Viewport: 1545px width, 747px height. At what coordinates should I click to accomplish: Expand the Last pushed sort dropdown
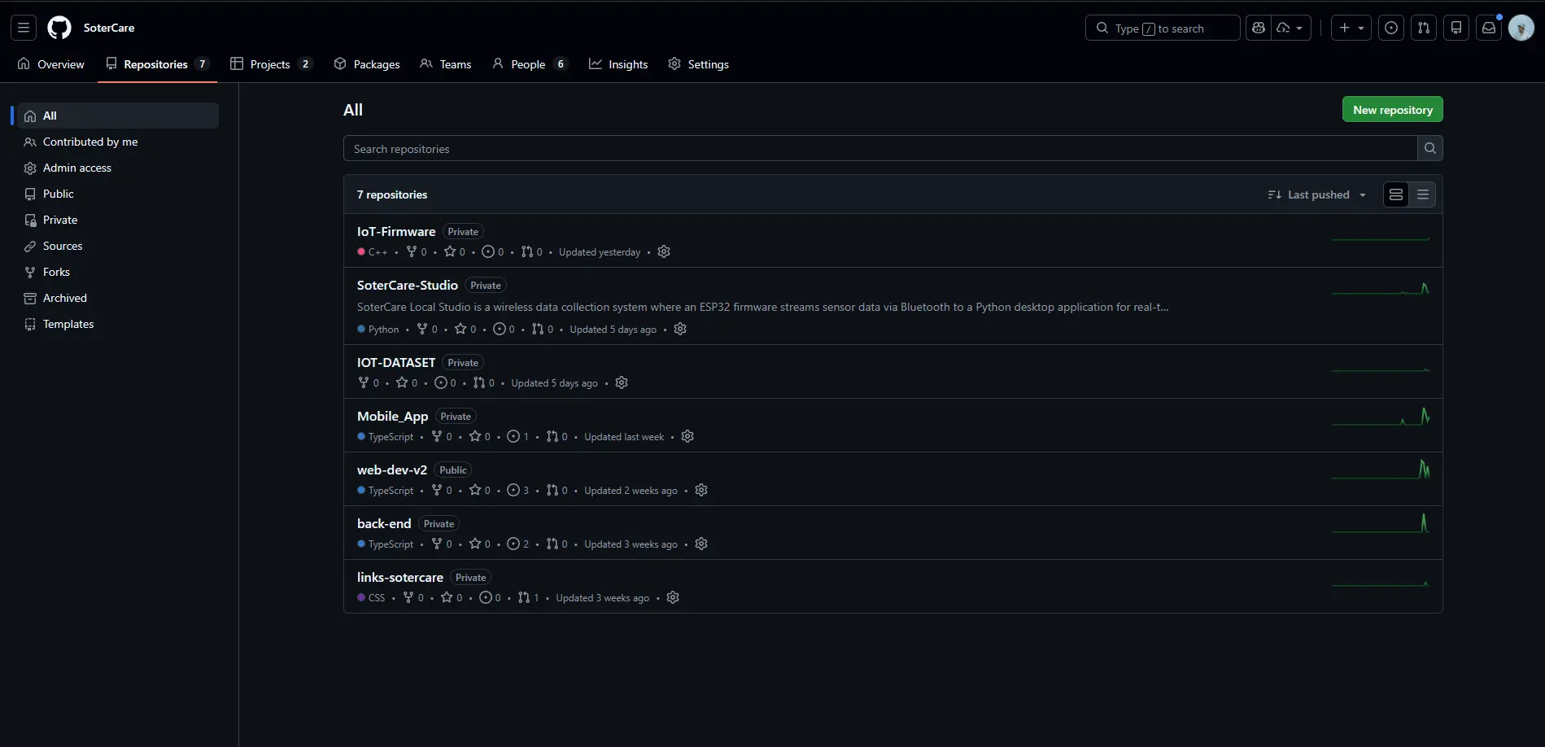point(1317,194)
